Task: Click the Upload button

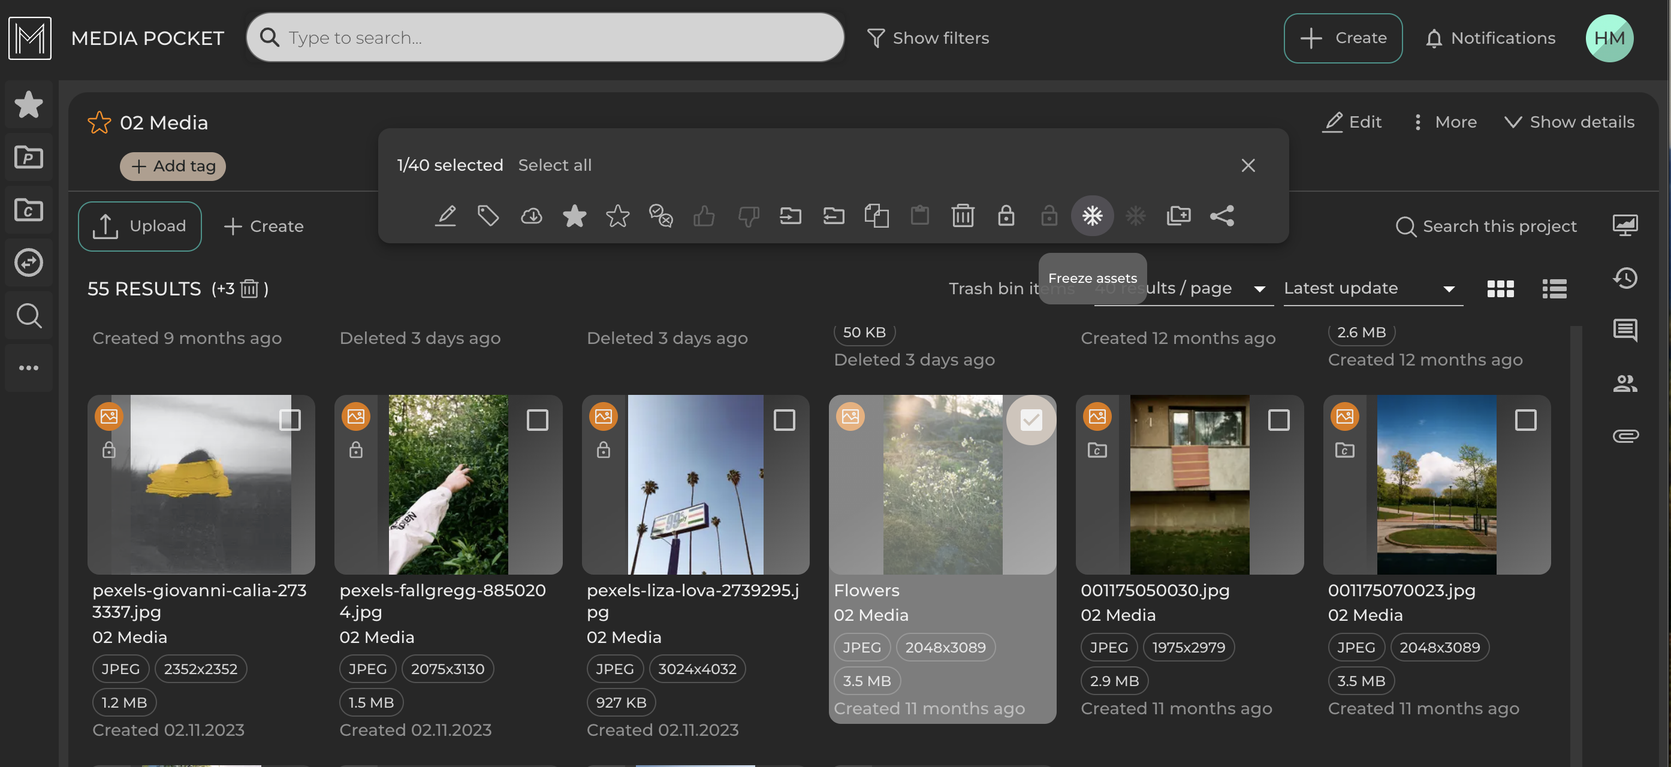Action: tap(140, 227)
